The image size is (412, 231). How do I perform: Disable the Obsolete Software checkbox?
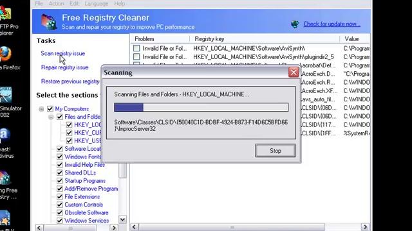(x=60, y=212)
